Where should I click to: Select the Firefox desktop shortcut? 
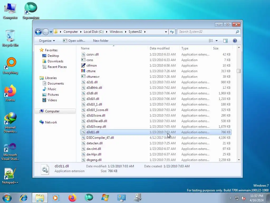click(x=10, y=93)
